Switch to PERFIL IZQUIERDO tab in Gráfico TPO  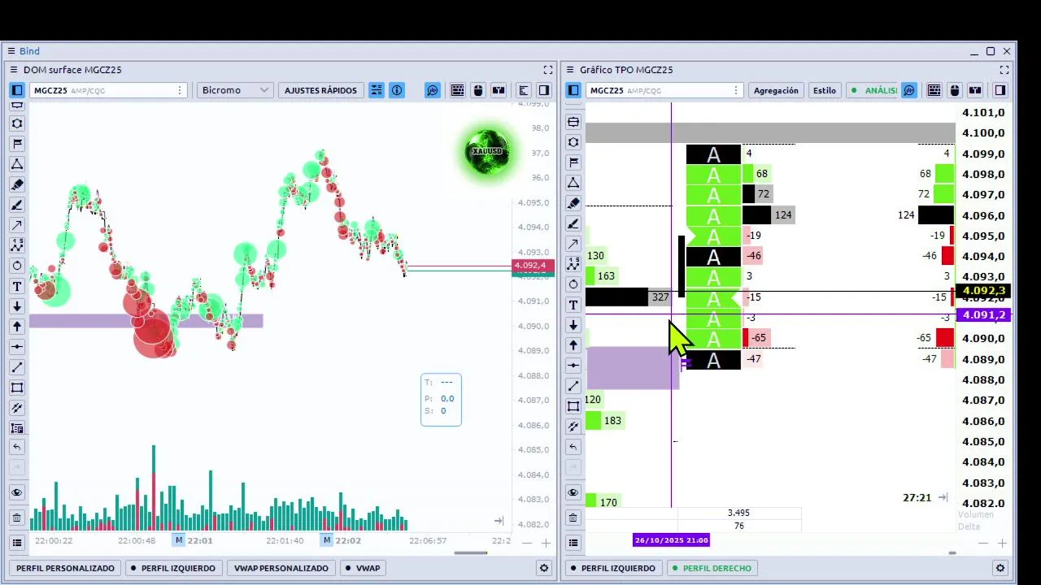point(612,568)
